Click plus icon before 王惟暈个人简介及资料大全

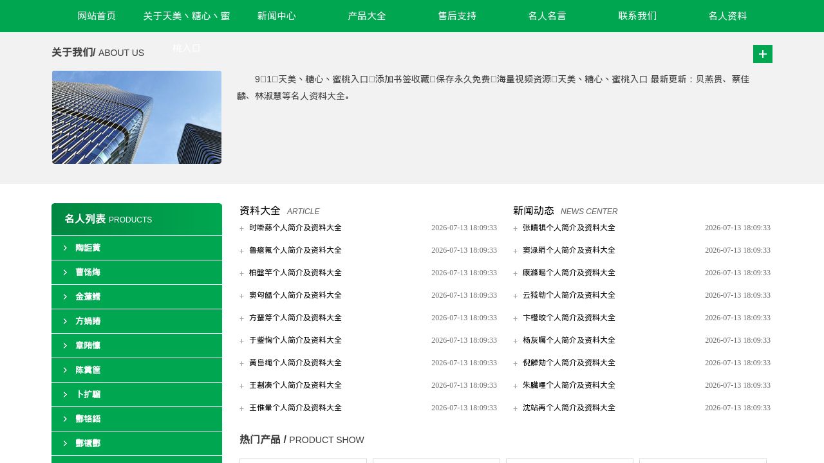pos(241,408)
